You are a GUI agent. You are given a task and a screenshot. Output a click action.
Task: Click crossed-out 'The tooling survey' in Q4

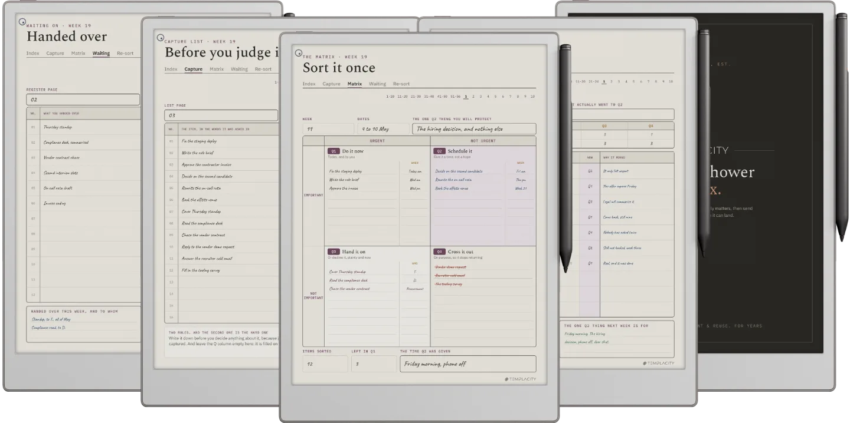(x=449, y=284)
